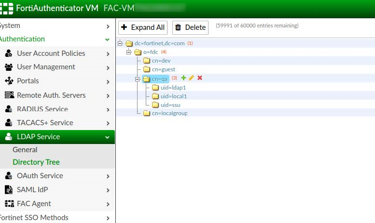The height and width of the screenshot is (223, 375).
Task: Expand the OAuth Service chevron
Action: pos(108,176)
